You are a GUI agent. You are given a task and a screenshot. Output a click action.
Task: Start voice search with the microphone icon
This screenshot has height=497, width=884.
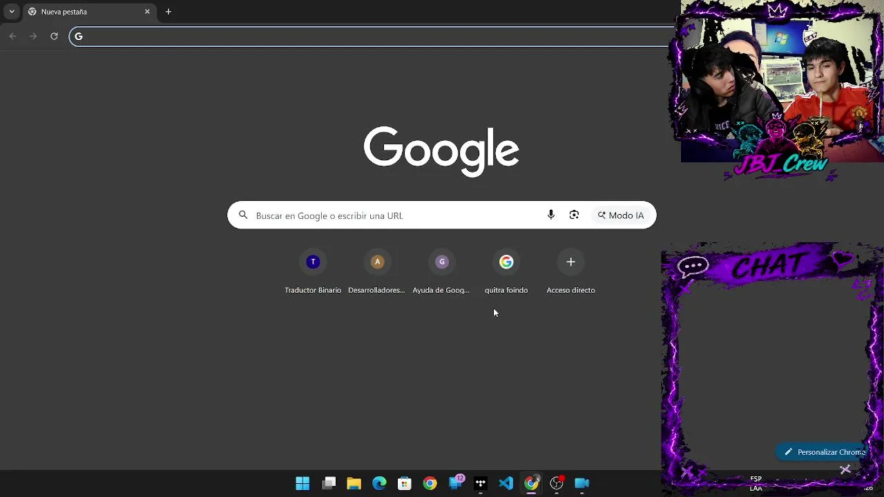(x=550, y=215)
